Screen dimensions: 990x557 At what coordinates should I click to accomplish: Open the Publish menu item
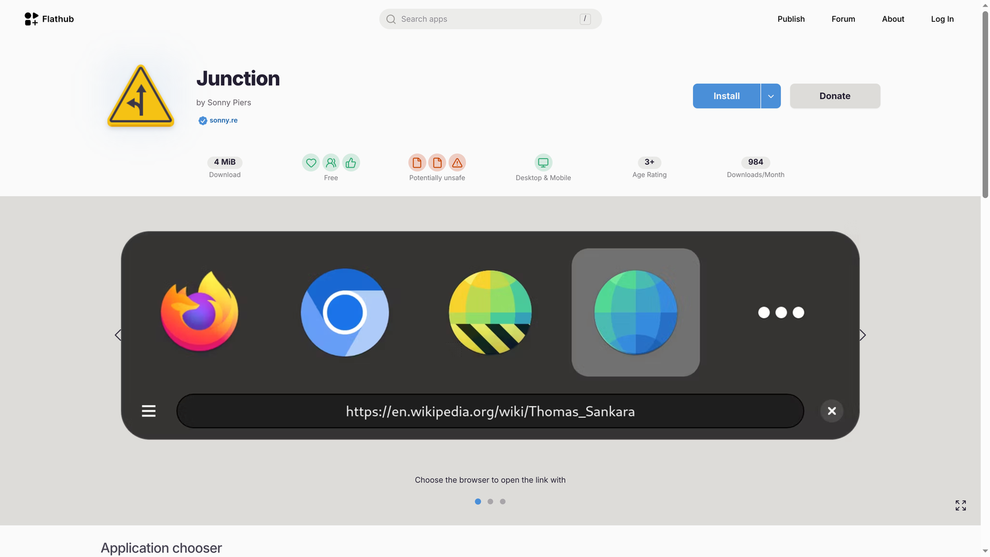pyautogui.click(x=791, y=19)
